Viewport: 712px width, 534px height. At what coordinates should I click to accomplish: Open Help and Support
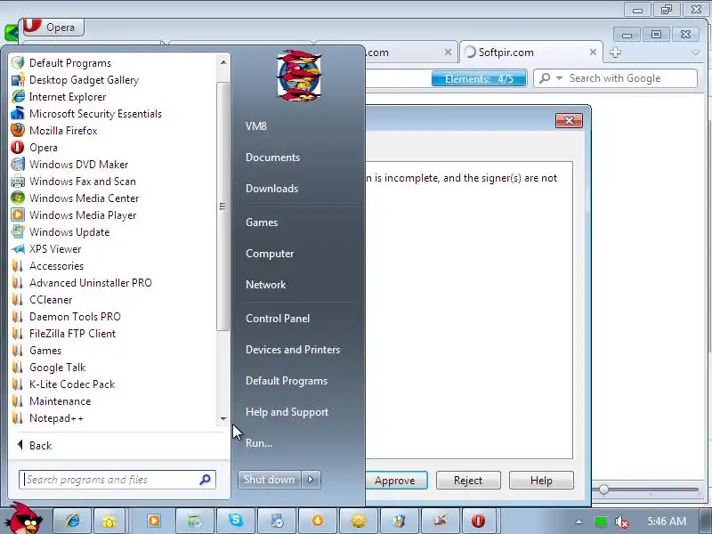pos(287,412)
